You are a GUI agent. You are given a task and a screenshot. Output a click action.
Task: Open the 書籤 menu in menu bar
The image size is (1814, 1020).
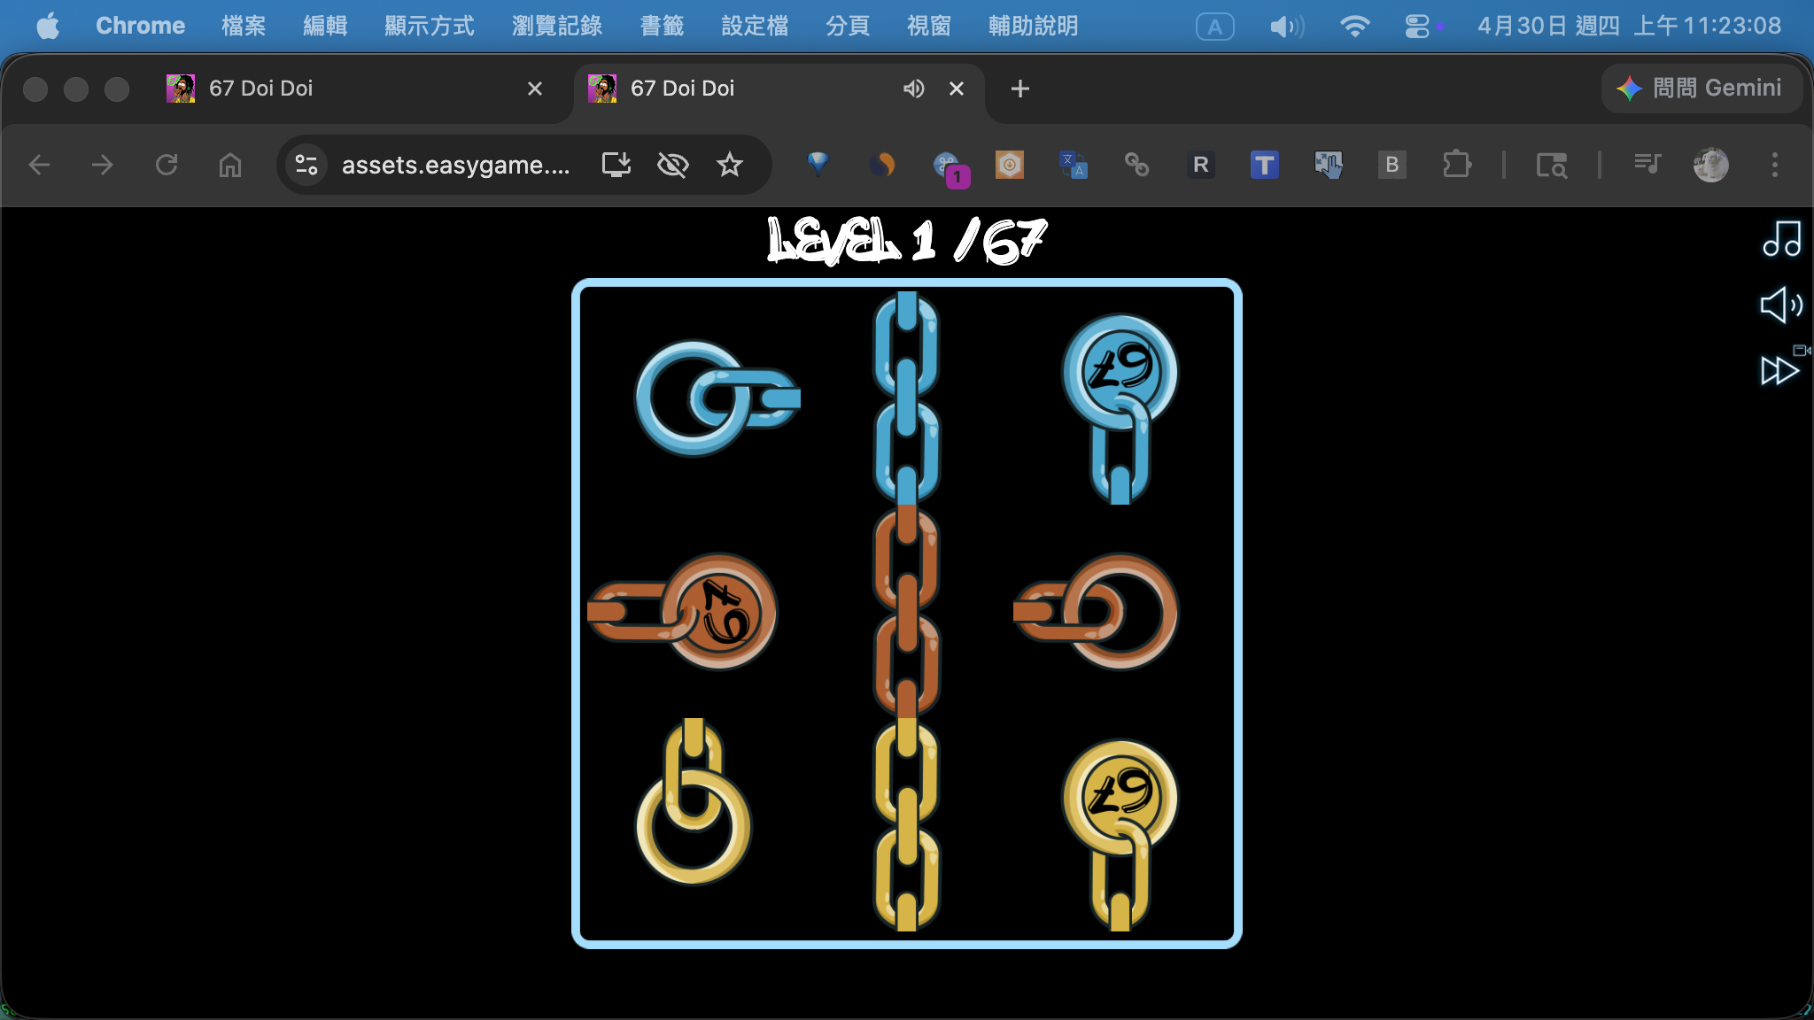point(662,26)
